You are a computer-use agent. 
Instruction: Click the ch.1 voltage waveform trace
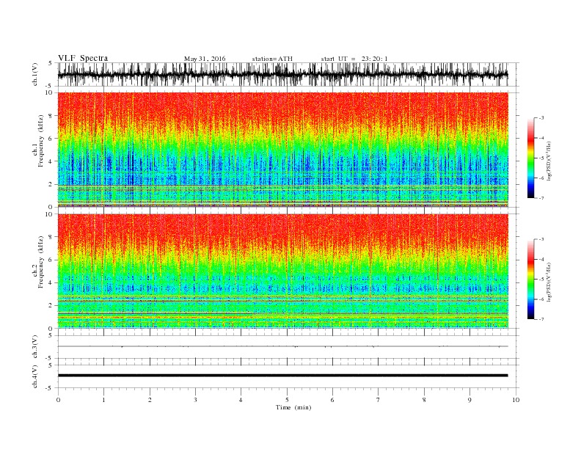282,74
